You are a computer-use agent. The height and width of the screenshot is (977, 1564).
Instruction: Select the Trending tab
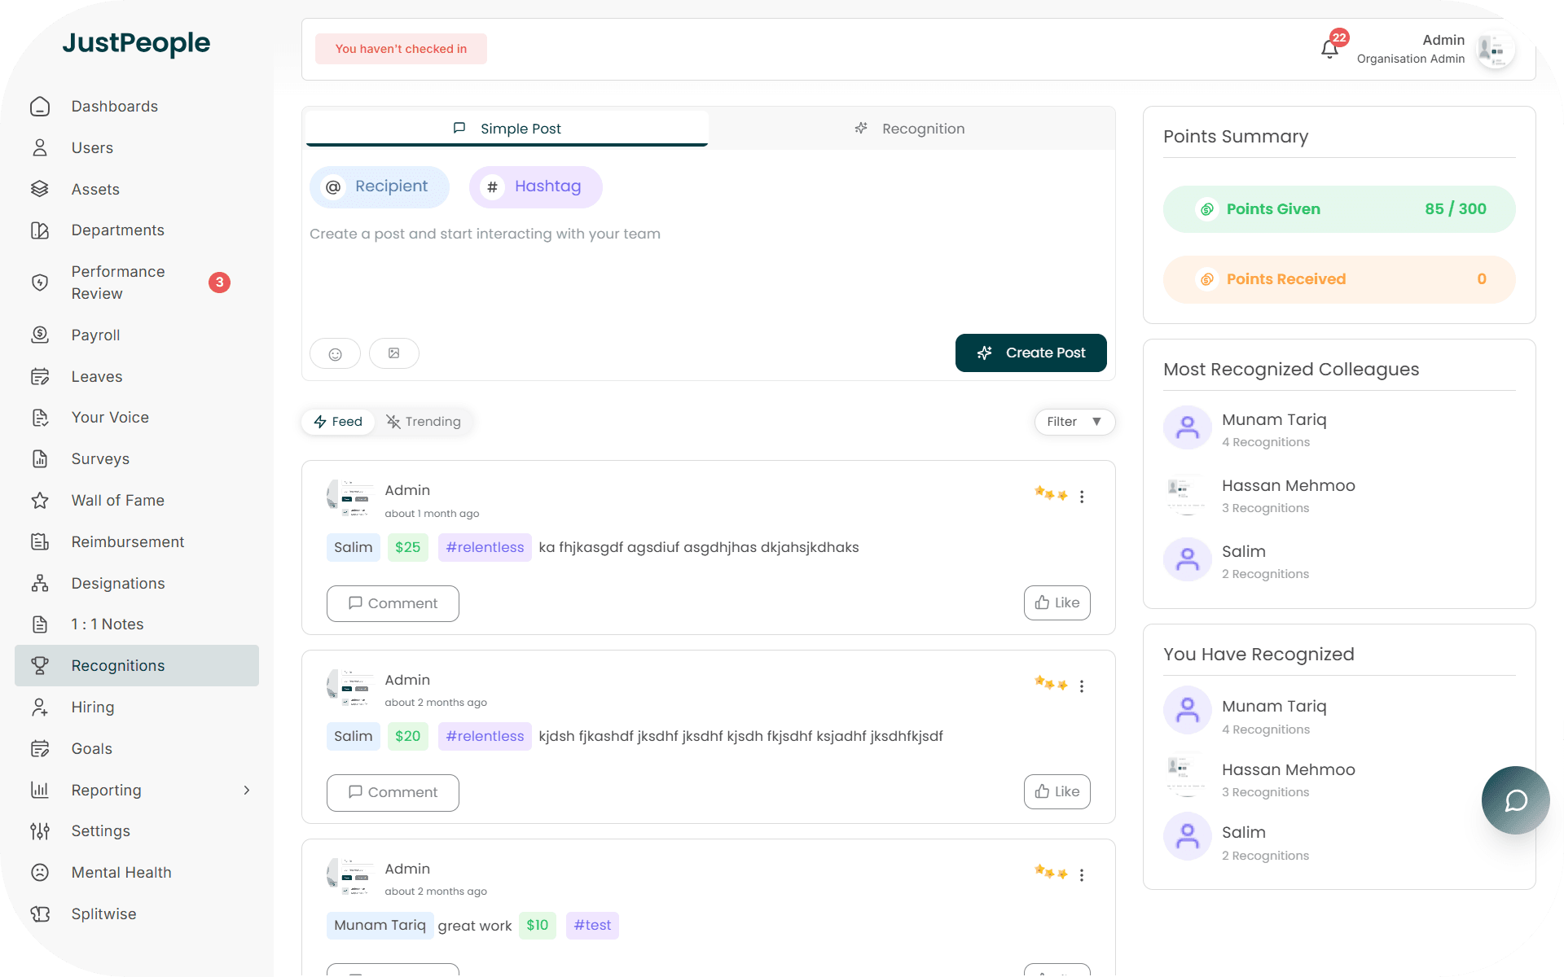[424, 422]
